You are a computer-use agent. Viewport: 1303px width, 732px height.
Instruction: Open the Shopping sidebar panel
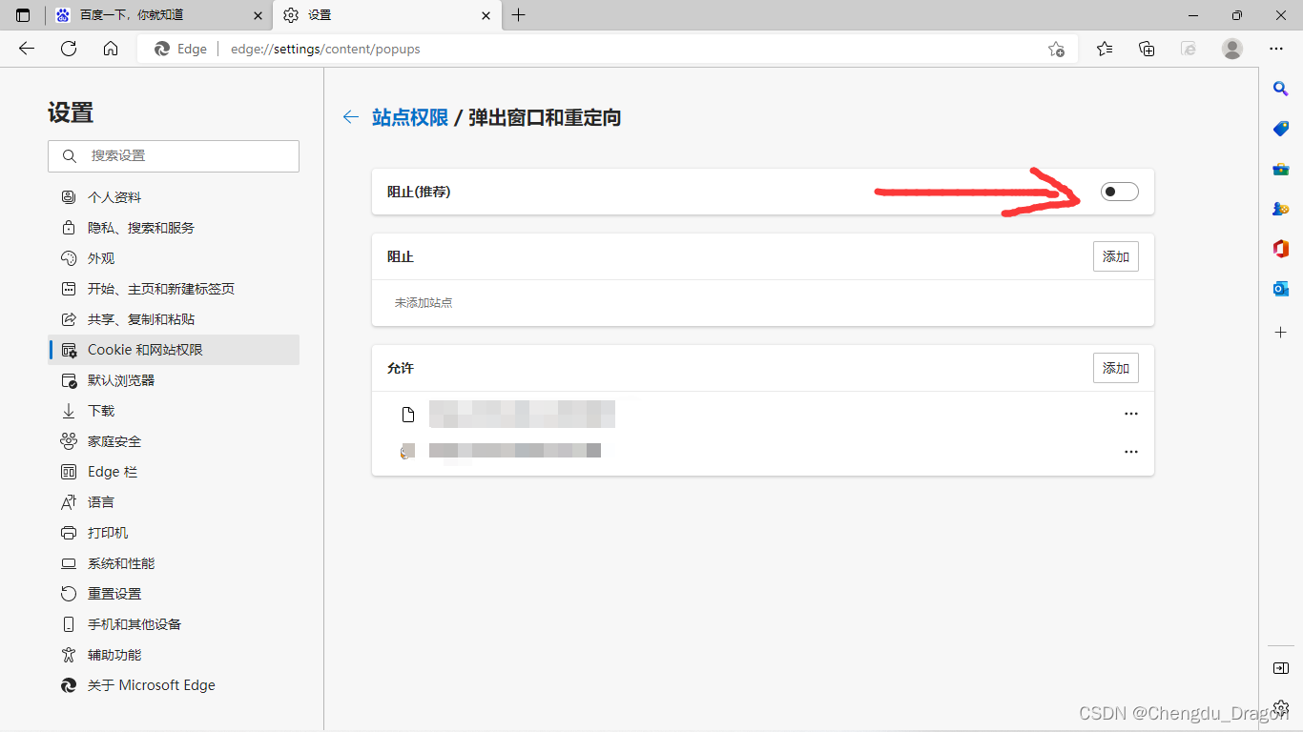[x=1279, y=129]
